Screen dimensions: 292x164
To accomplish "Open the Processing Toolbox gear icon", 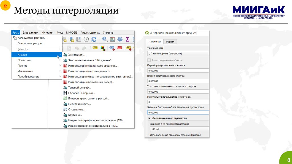I will point(120,39).
